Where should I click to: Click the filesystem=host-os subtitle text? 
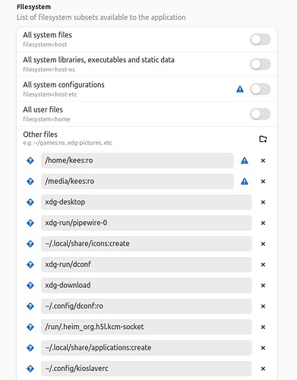click(49, 69)
